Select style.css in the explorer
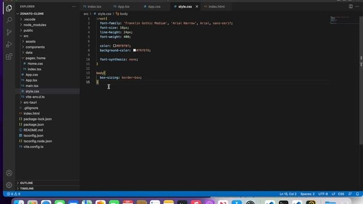The width and height of the screenshot is (363, 204). click(x=32, y=91)
